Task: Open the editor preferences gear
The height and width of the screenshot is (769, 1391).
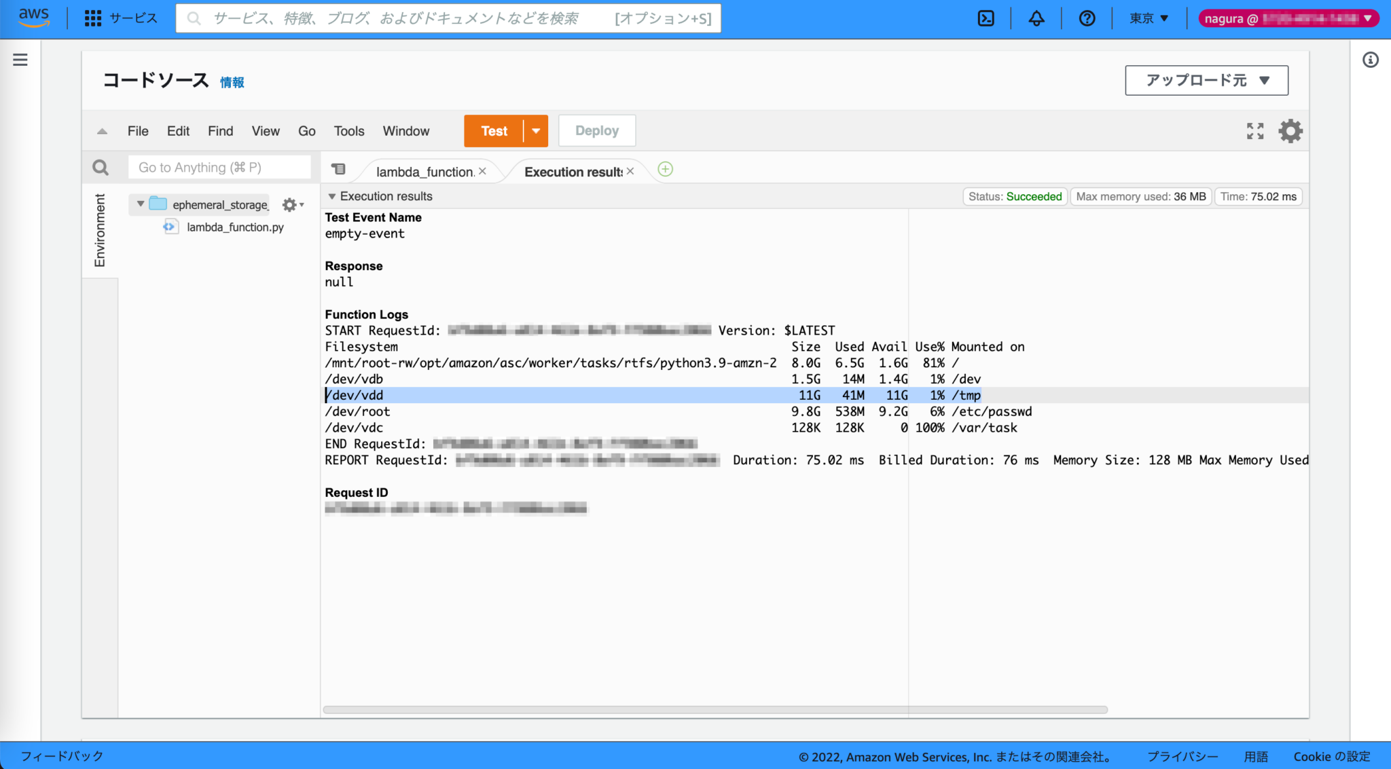Action: pos(1290,130)
